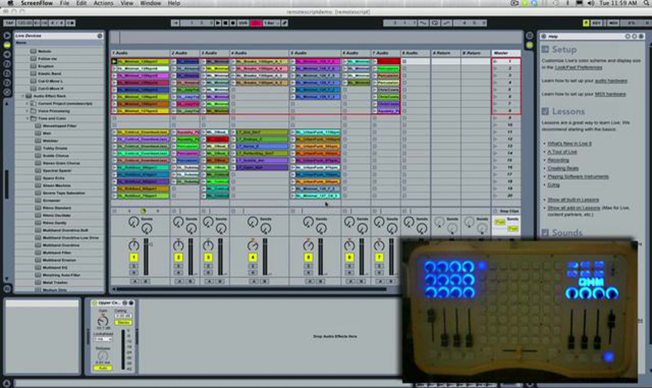Open the 1 Bar quantization dropdown
The height and width of the screenshot is (388, 652).
click(271, 23)
